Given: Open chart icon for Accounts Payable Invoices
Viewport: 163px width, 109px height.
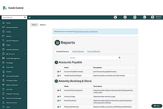Looking at the screenshot, I should click(58, 72).
